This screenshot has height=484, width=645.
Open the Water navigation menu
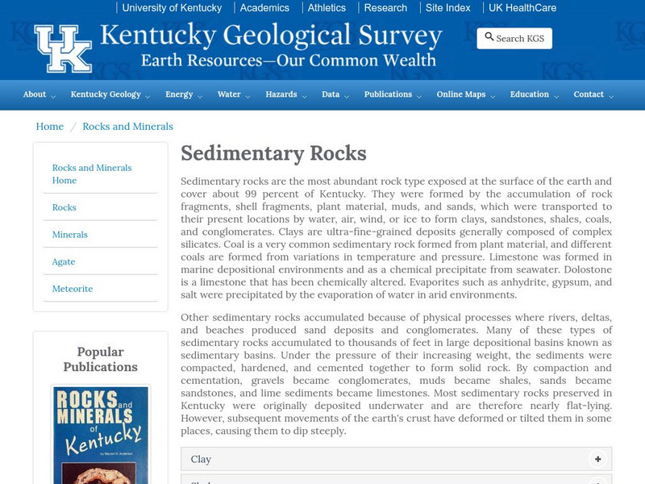pos(234,94)
